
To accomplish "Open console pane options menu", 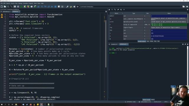I will 188,44.
